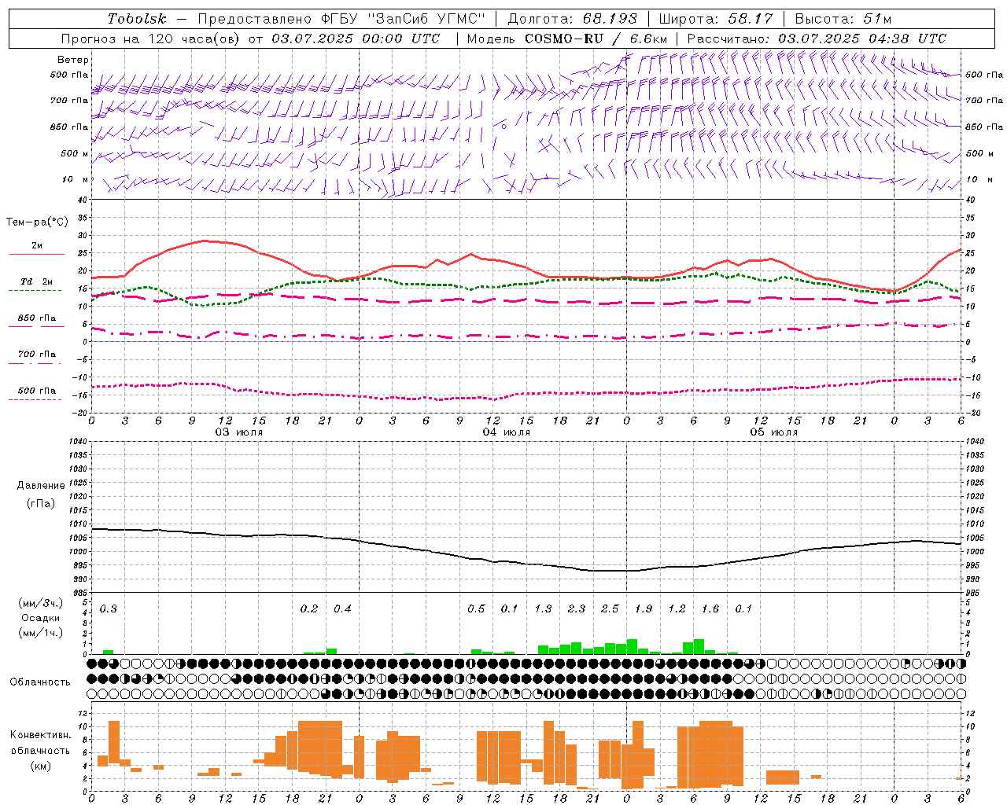1007x805 pixels.
Task: Click the '(мм/1ч.)' precipitation unit label
Action: point(39,633)
